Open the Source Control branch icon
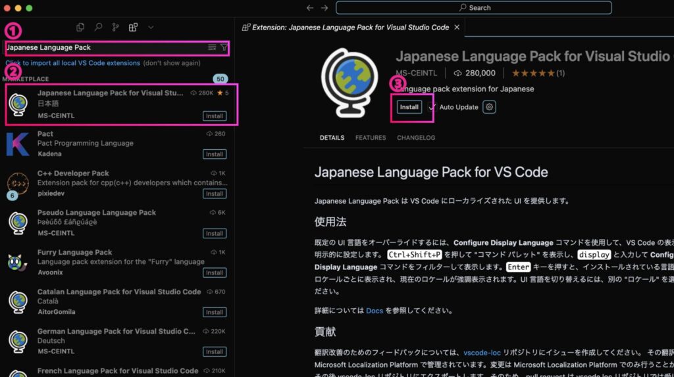The width and height of the screenshot is (674, 377). (x=115, y=27)
